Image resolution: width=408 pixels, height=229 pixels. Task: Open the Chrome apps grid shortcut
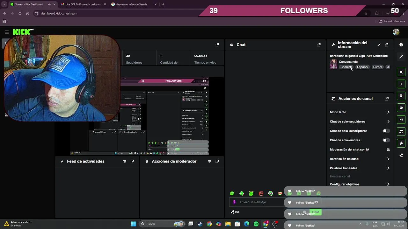4,21
